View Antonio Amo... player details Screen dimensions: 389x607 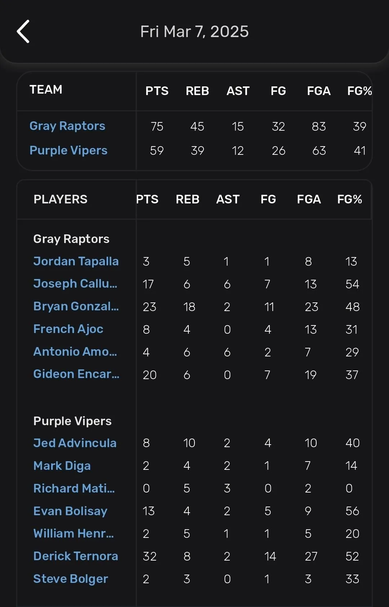(75, 352)
